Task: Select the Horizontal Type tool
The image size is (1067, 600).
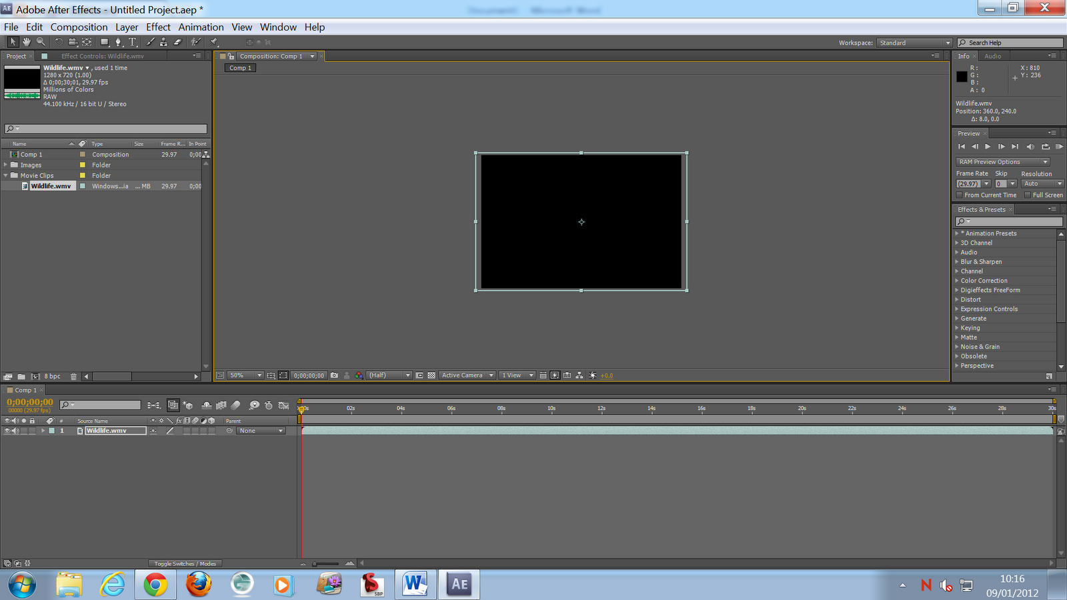Action: click(133, 42)
